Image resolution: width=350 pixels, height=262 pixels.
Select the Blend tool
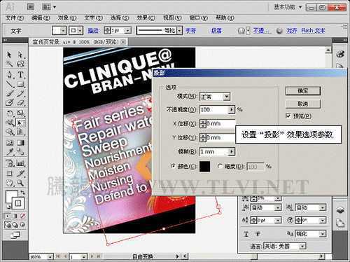coord(20,152)
